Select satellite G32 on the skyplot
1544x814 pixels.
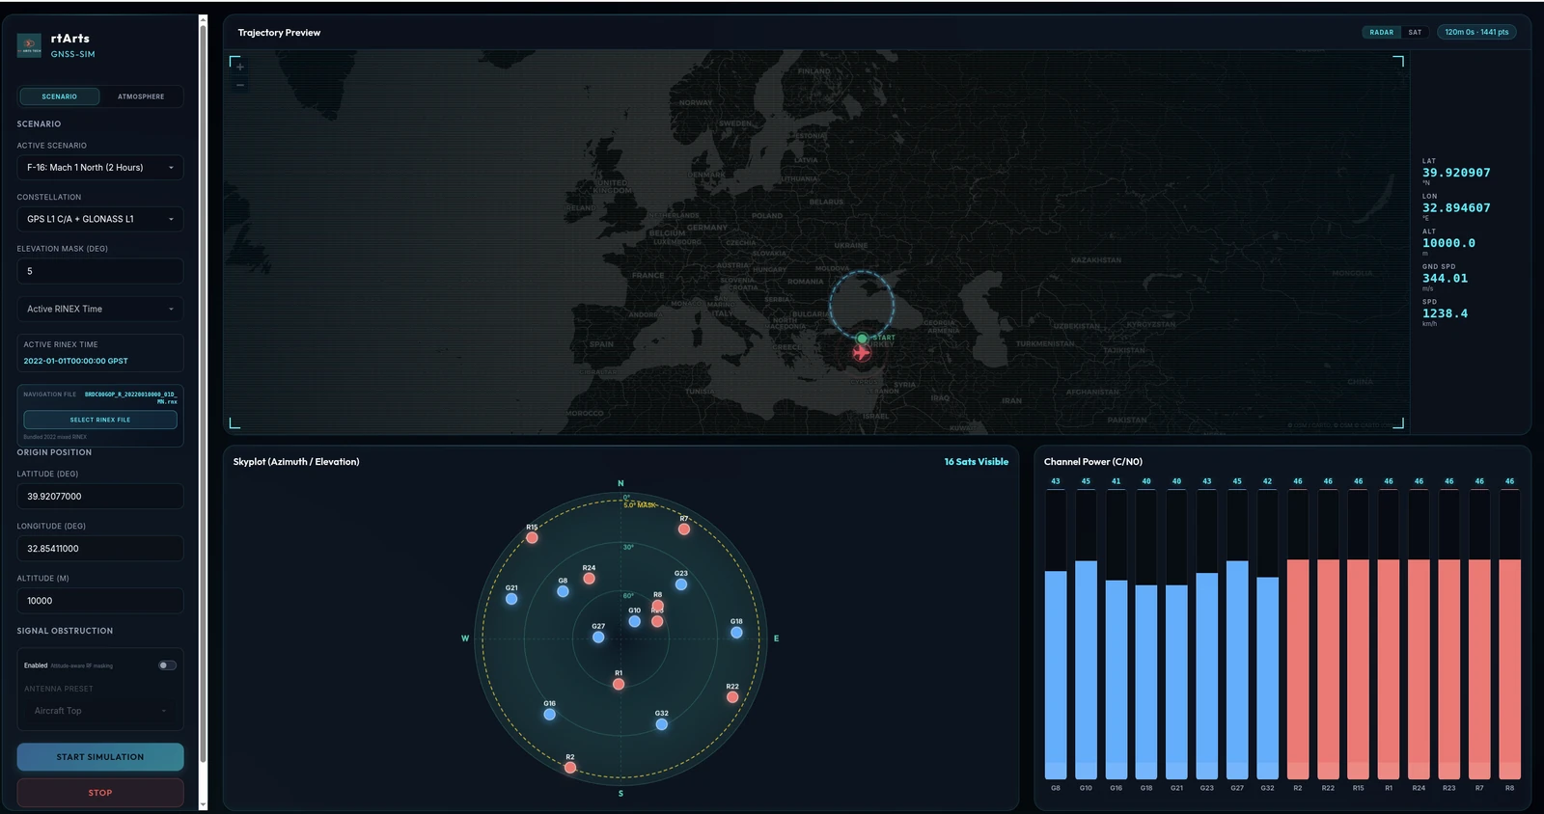tap(661, 724)
